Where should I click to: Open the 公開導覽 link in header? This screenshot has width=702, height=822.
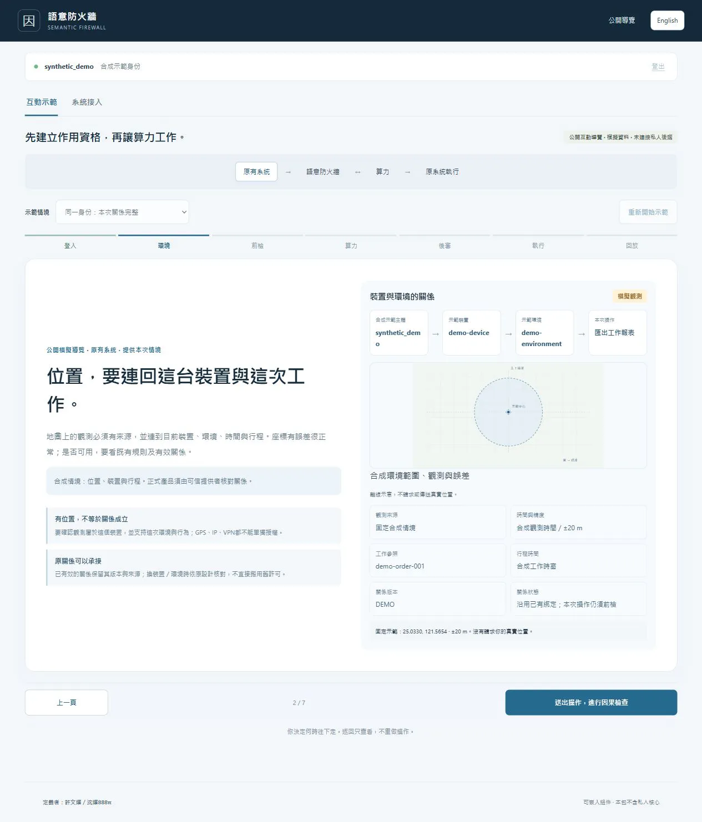(622, 21)
